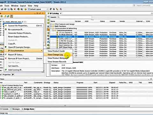Click ten_gig_eth_mac run progress bar
This screenshot has width=153, height=115.
tap(82, 88)
